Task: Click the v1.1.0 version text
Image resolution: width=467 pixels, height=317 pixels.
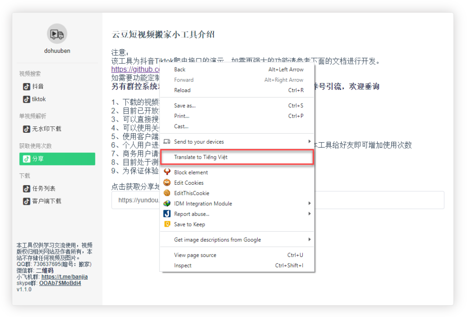Action: tap(24, 289)
